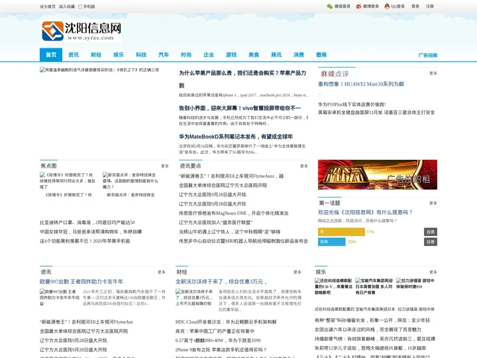The width and height of the screenshot is (477, 358).
Task: Open 女团出道六年 entertainment article
Action: (368, 329)
